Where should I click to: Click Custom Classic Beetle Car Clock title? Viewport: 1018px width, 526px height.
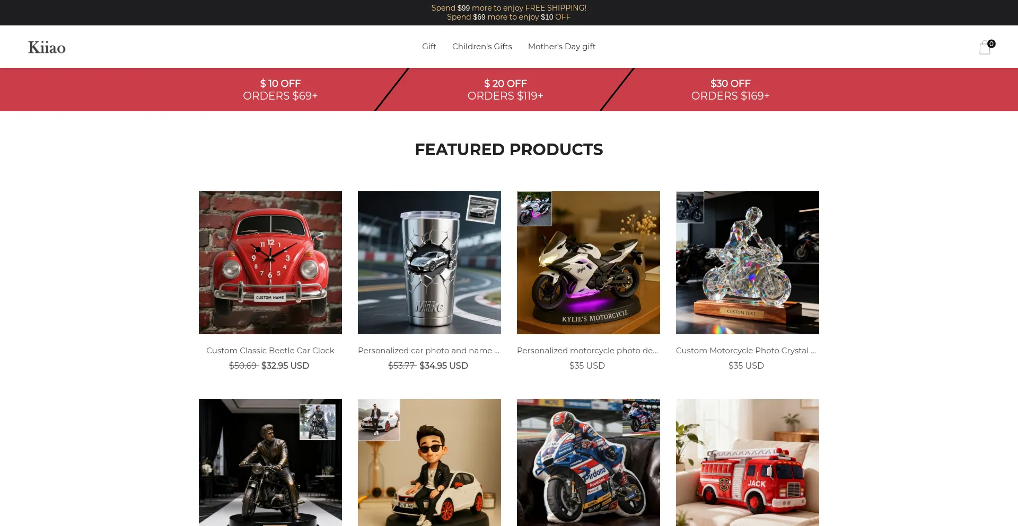click(x=270, y=351)
